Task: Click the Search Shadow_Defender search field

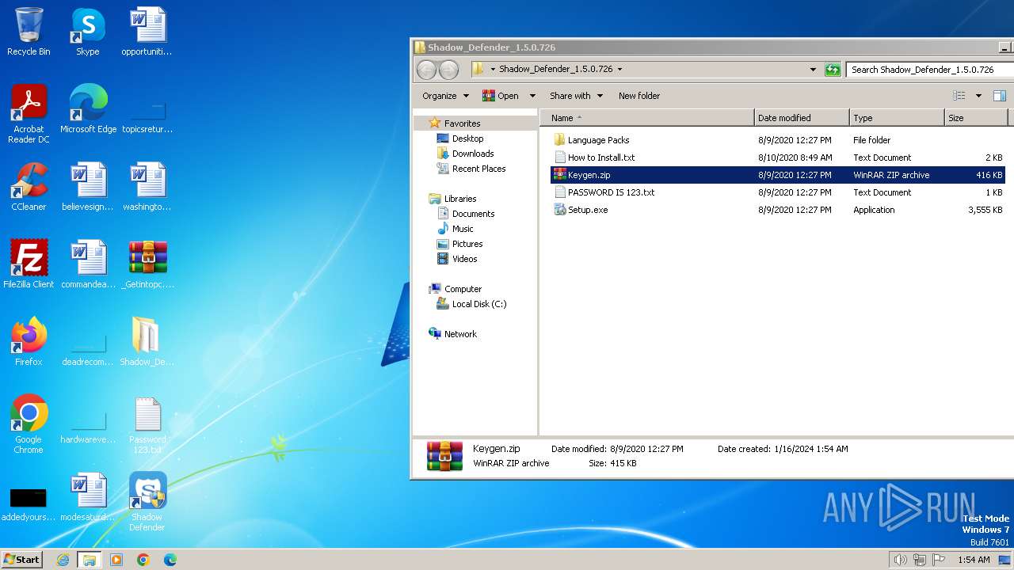Action: 928,70
